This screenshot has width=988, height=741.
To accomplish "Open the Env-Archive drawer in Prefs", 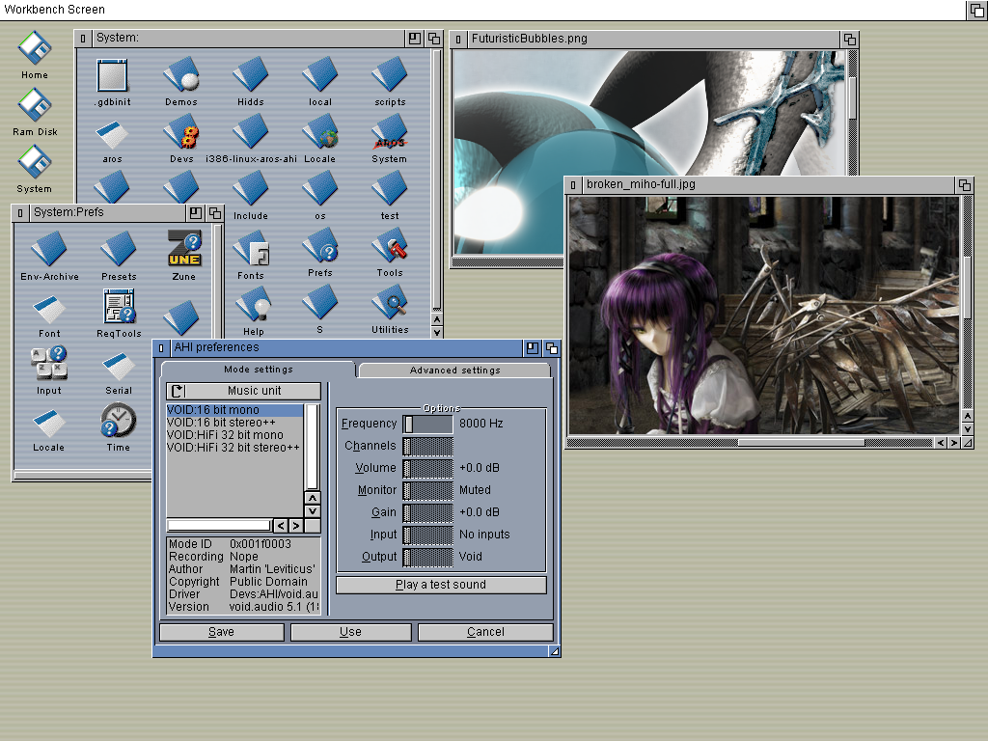I will click(49, 249).
